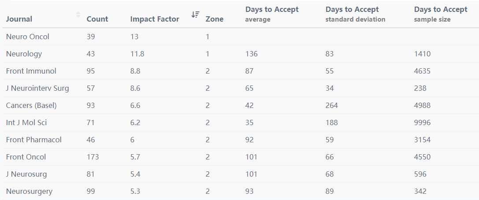Click the Journal column header
Screen dimensions: 479x200
19,19
